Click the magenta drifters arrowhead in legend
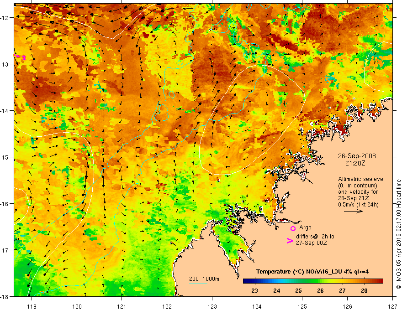Viewport: 402px width, 310px height. (290, 241)
